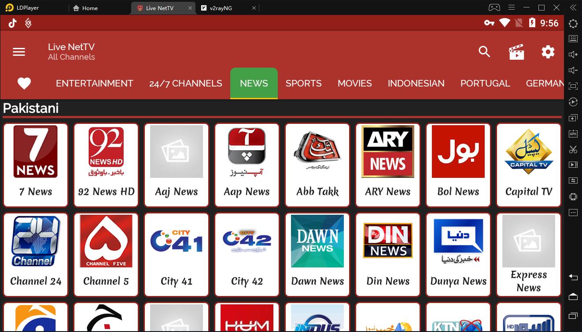
Task: Switch to the SPORTS tab
Action: pos(304,83)
